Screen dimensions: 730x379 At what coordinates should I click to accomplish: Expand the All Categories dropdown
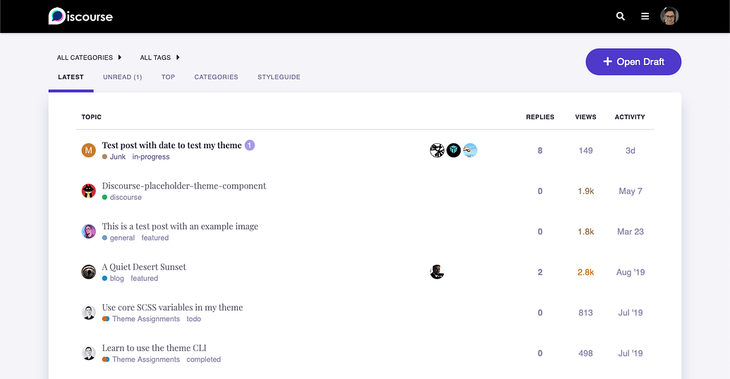coord(89,58)
